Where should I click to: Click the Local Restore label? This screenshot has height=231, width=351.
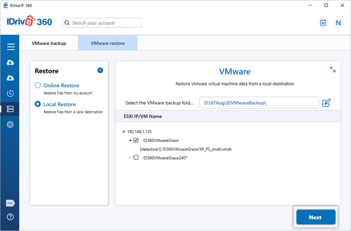click(60, 104)
